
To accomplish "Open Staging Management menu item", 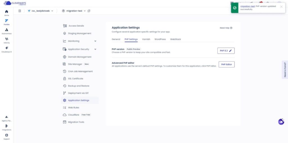I will tap(80, 33).
